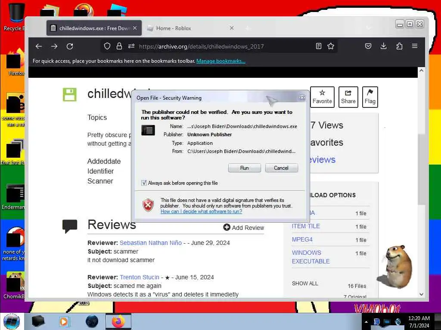Click Firefox back arrow button
The width and height of the screenshot is (441, 330).
39,46
